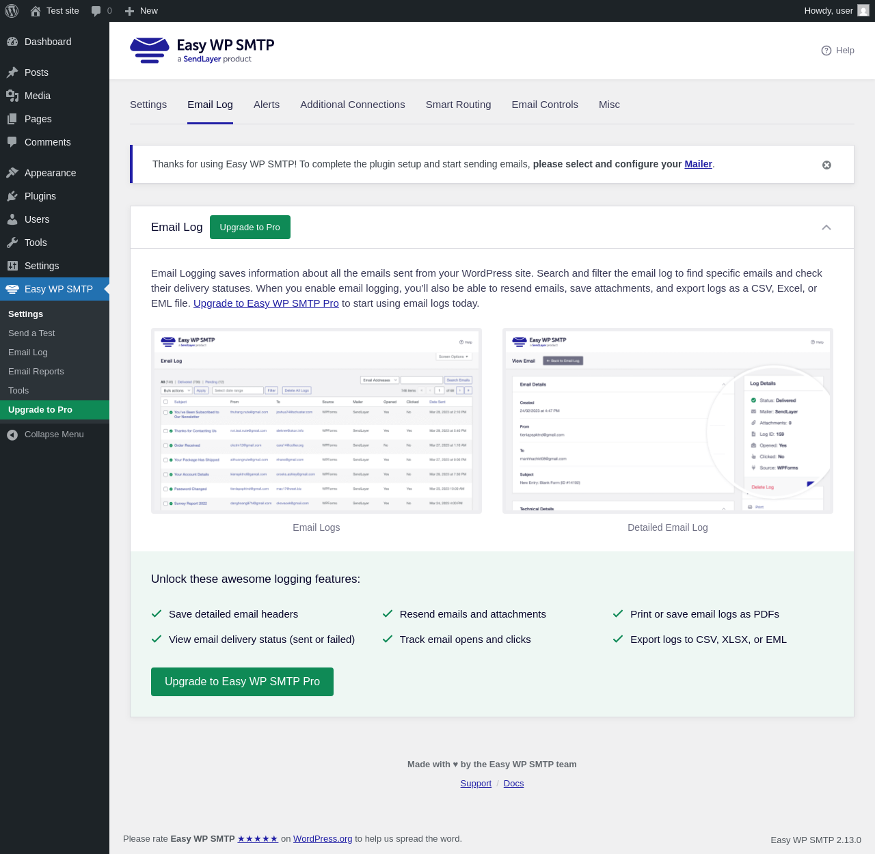The height and width of the screenshot is (854, 875).
Task: Click the Tools wrench icon
Action: point(12,243)
